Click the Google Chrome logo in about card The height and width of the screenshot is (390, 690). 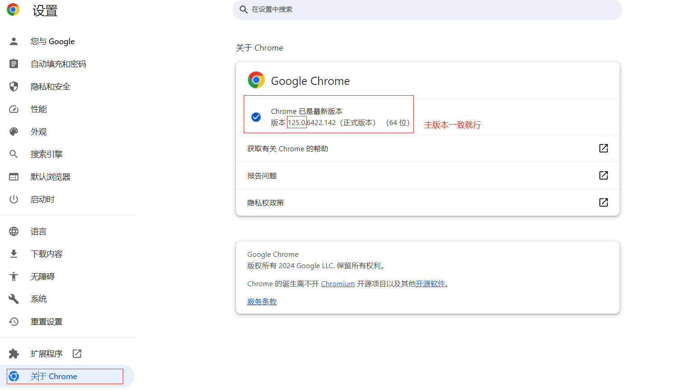point(256,80)
